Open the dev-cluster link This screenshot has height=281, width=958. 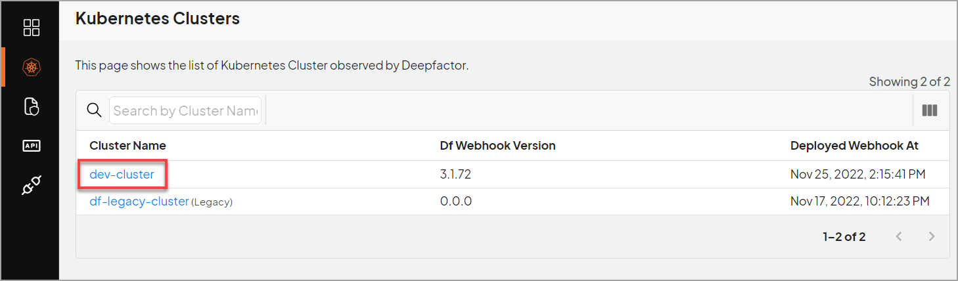[x=122, y=175]
